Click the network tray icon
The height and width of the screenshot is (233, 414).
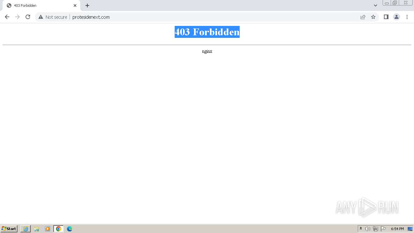376,229
